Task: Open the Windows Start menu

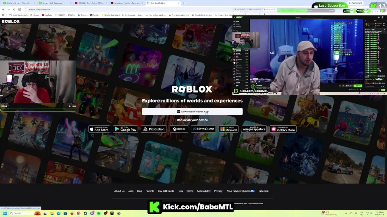Action: pyautogui.click(x=5, y=213)
